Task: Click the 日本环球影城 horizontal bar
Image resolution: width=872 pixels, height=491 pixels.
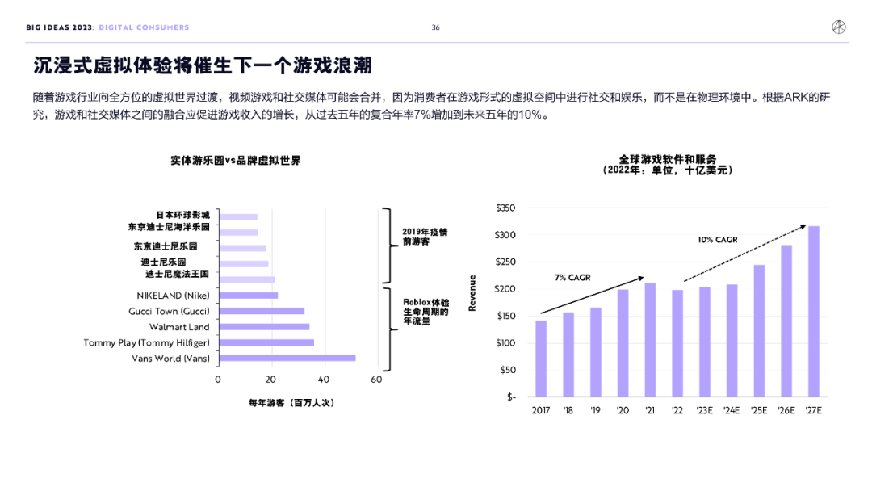Action: pyautogui.click(x=238, y=217)
